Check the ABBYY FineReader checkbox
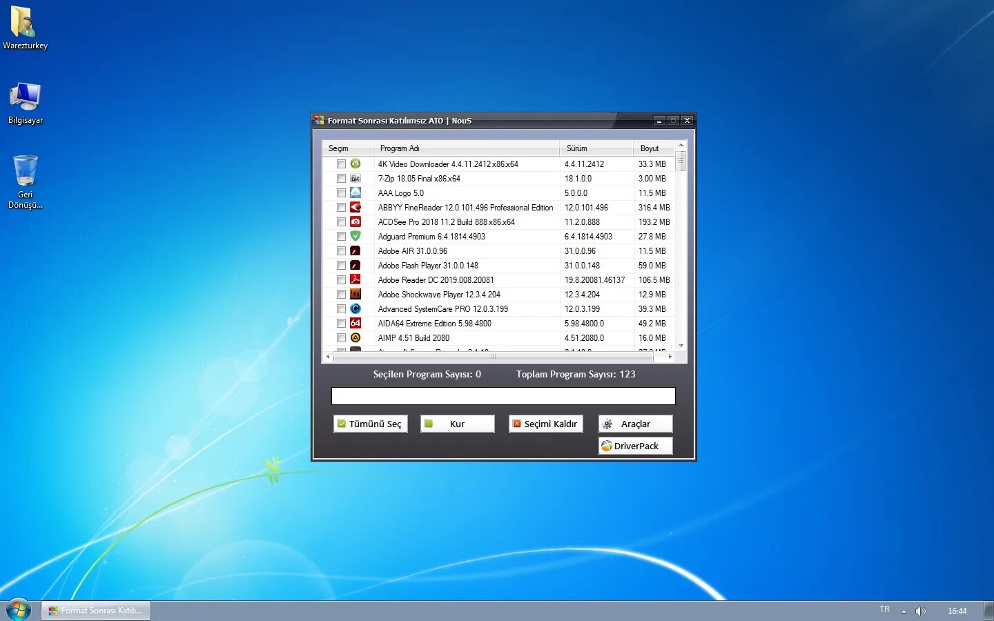Image resolution: width=994 pixels, height=621 pixels. 341,208
